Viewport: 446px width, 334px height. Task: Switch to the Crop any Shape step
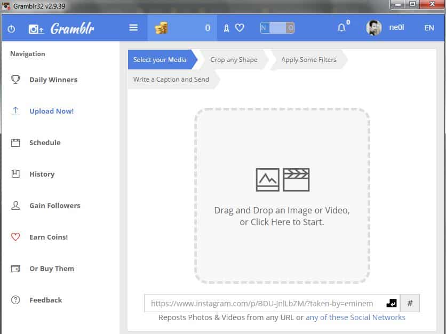(x=234, y=60)
